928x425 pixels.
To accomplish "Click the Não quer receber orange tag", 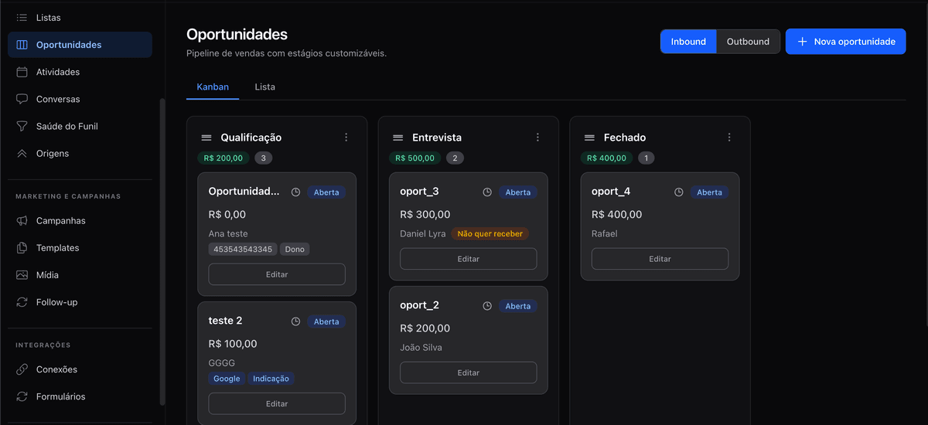I will [x=490, y=233].
